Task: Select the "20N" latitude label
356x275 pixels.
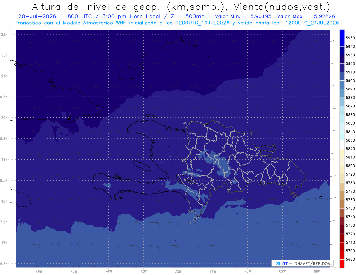Action: (x=5, y=118)
